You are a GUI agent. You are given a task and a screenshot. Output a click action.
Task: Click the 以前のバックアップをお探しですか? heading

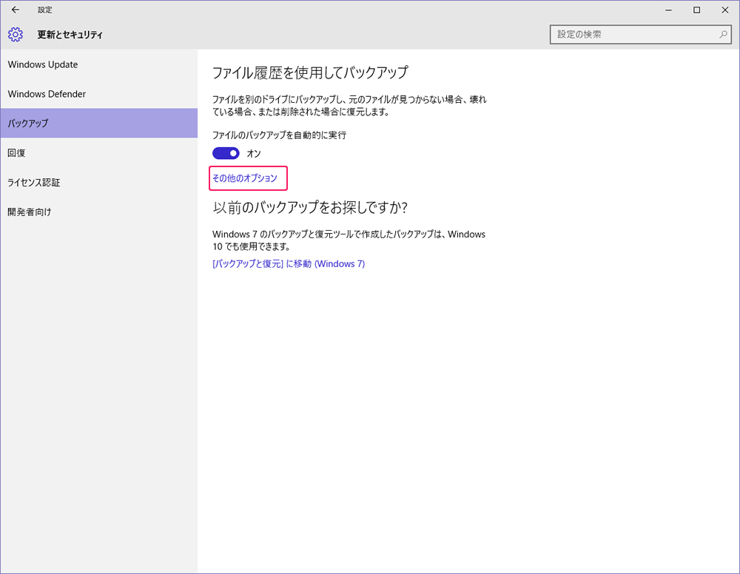(x=310, y=208)
